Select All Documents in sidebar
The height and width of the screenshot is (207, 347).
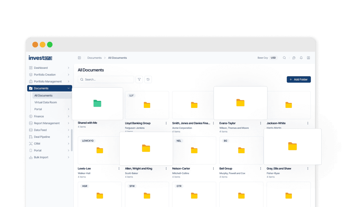coord(52,96)
